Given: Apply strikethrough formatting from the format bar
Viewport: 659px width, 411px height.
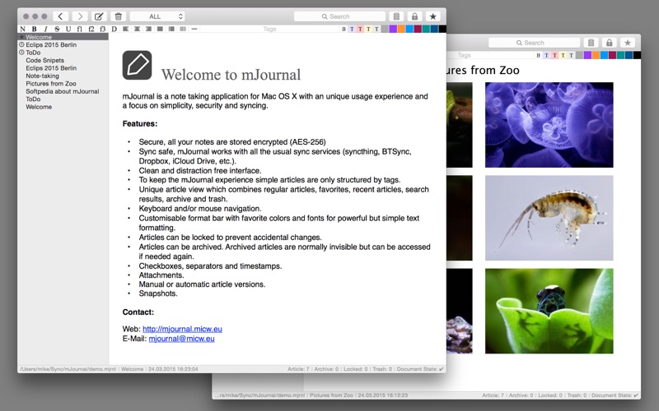Looking at the screenshot, I should (x=57, y=29).
